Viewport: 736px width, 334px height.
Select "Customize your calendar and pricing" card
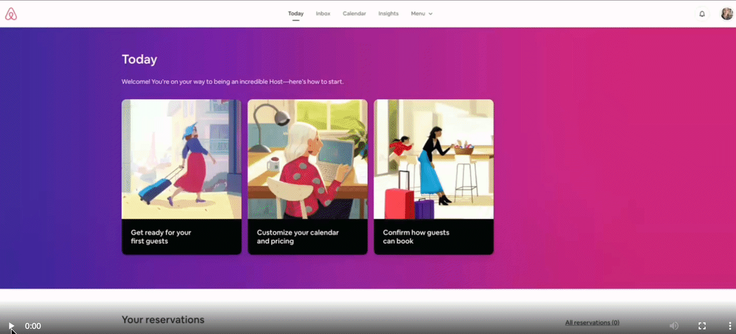[308, 177]
